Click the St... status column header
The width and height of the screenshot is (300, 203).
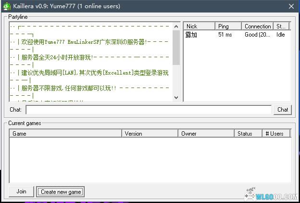pos(281,26)
